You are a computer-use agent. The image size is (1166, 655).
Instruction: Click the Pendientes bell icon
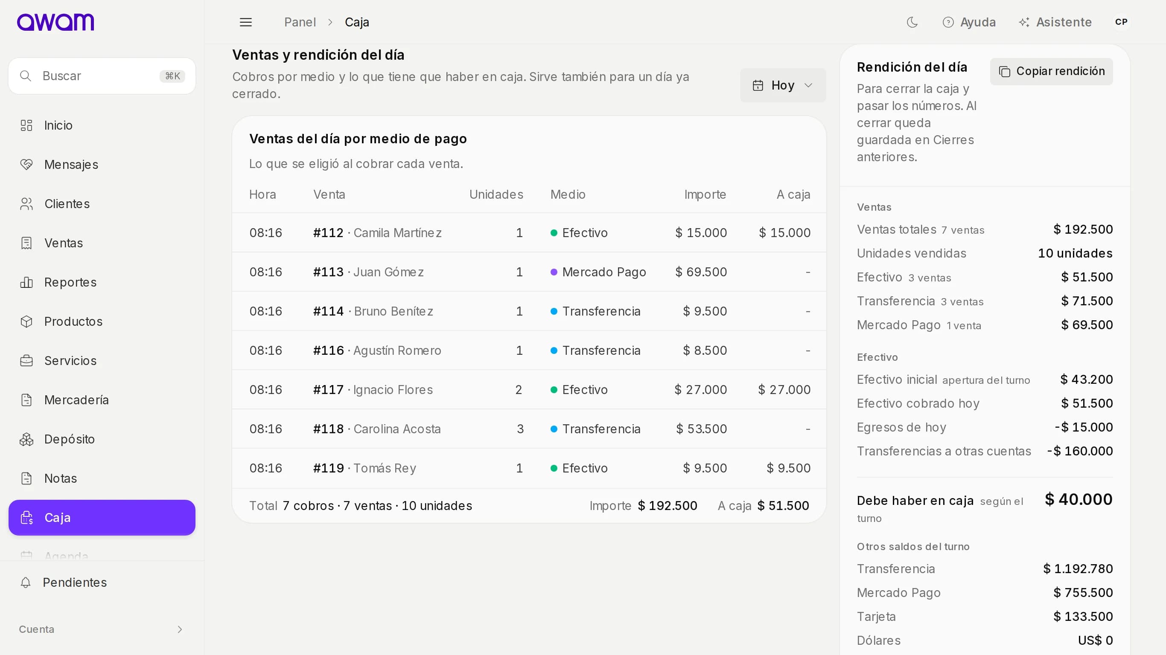click(x=26, y=582)
